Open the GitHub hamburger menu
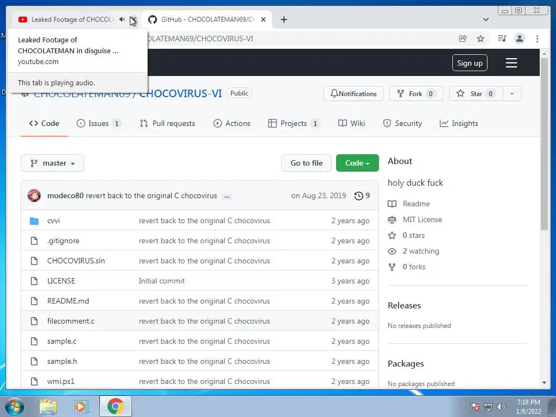This screenshot has height=417, width=556. tap(511, 63)
